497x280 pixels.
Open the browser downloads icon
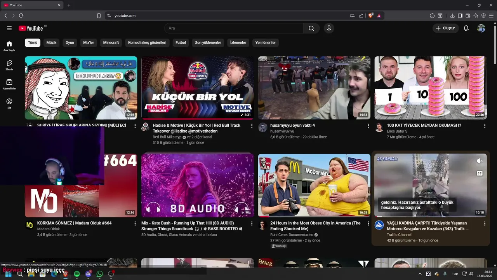(452, 16)
